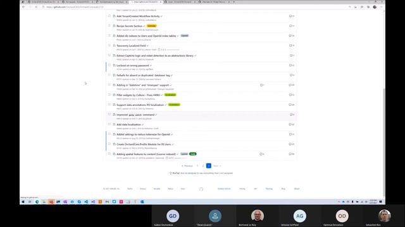Image resolution: width=405 pixels, height=227 pixels.
Task: Click Edge browser icon on taskbar
Action: [37, 202]
